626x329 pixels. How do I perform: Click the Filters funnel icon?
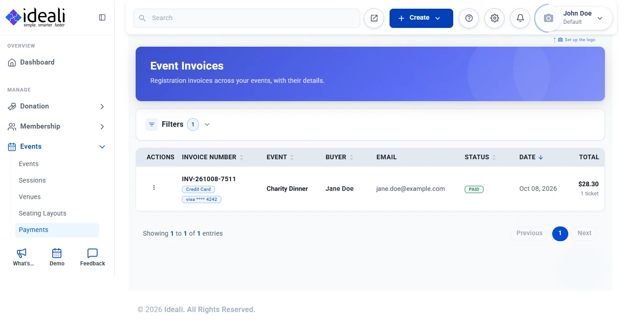pyautogui.click(x=152, y=124)
